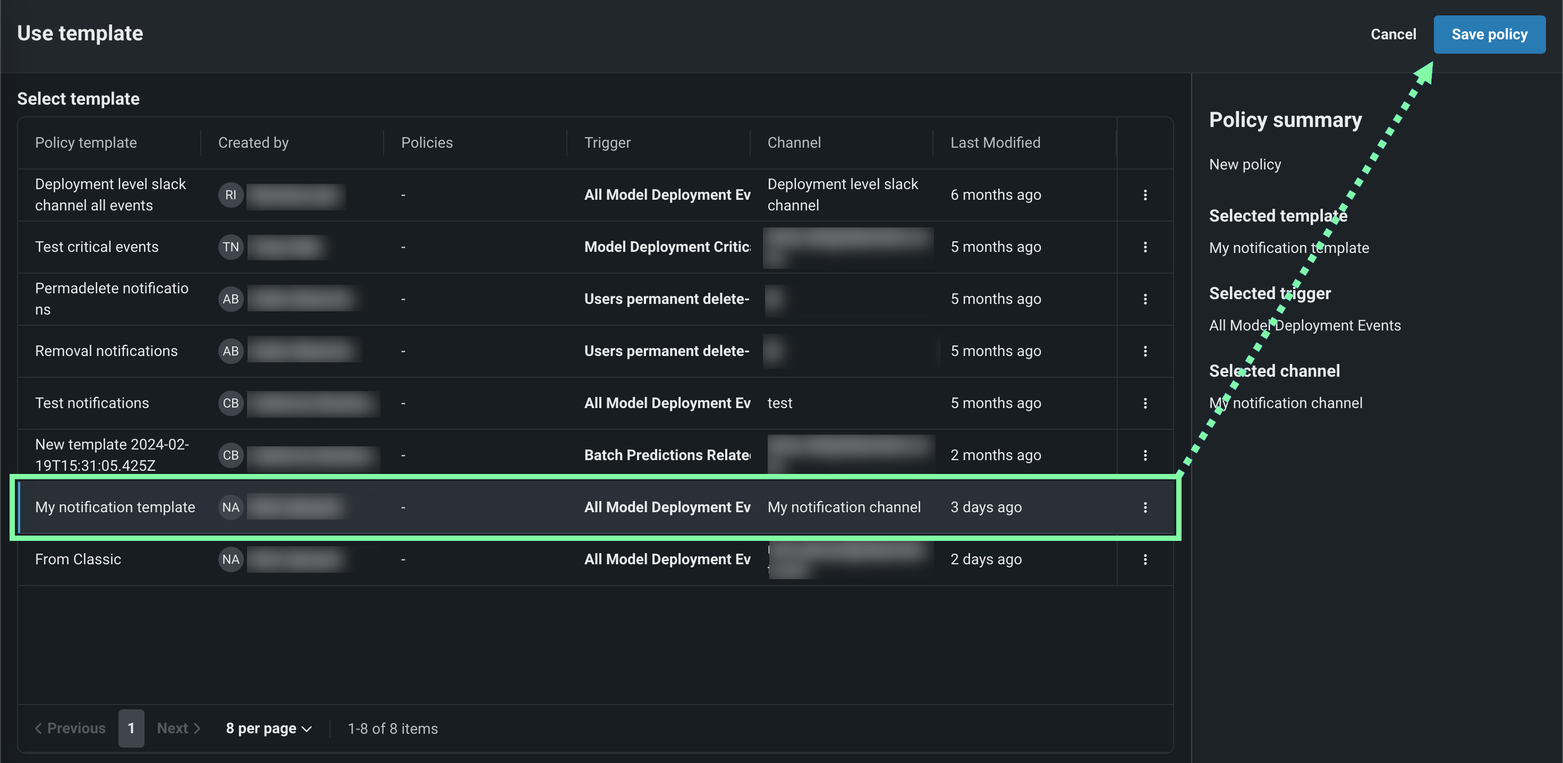Go to Previous page of templates
The height and width of the screenshot is (763, 1563).
pyautogui.click(x=70, y=728)
